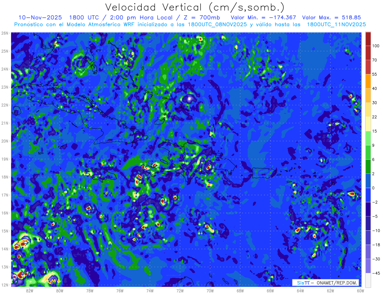The width and height of the screenshot is (383, 295).
Task: Select 'Valor Max. = 518.85' text
Action: point(331,18)
